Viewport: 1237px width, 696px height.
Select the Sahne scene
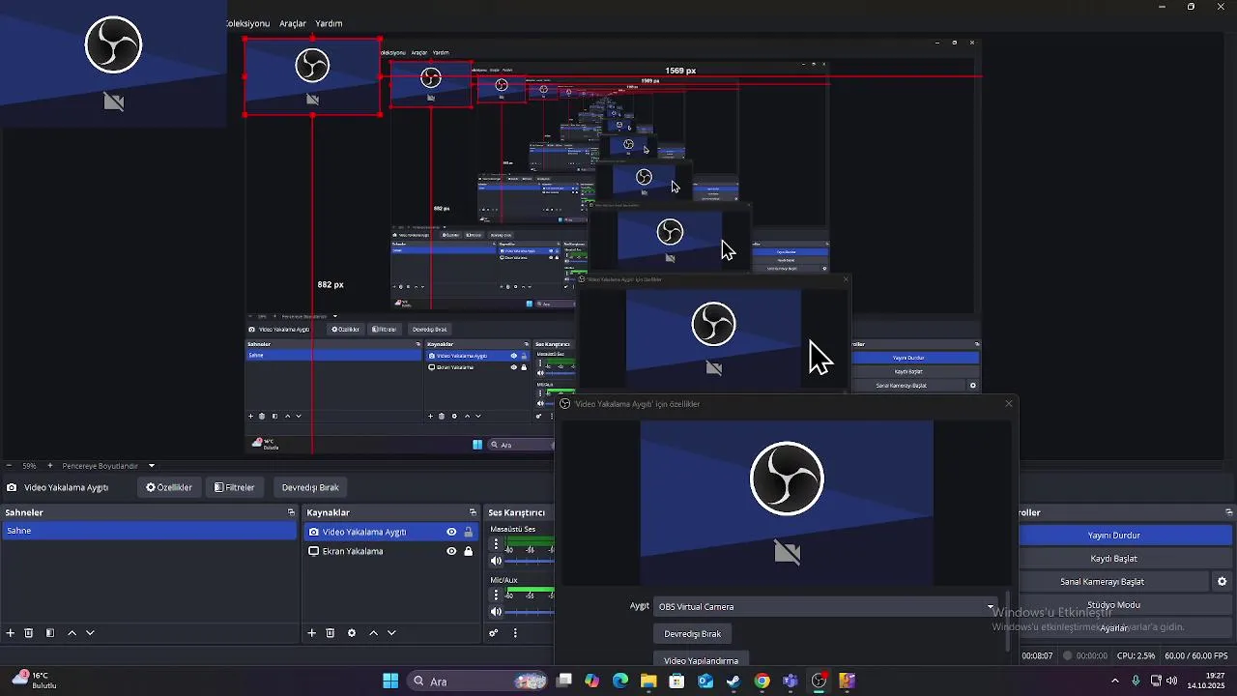[x=150, y=531]
